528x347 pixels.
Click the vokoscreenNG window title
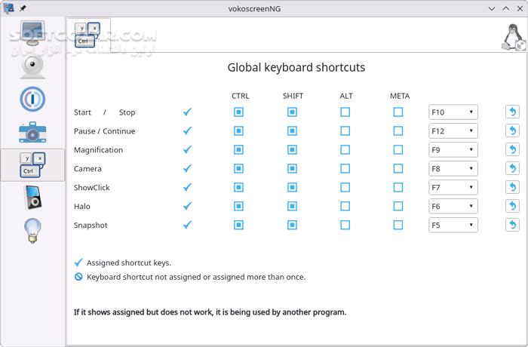pos(254,9)
